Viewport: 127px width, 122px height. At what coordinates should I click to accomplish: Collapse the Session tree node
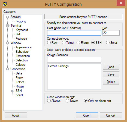coord(7,17)
